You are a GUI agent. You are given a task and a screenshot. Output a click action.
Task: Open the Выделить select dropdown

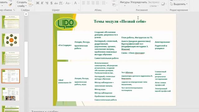tap(179, 4)
